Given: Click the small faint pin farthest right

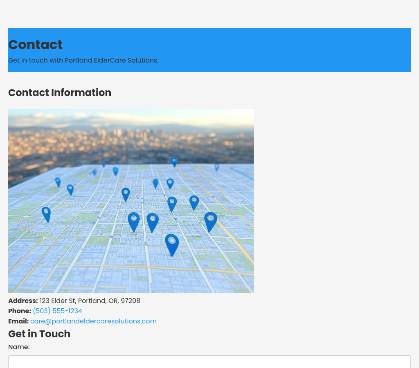Looking at the screenshot, I should click(217, 167).
